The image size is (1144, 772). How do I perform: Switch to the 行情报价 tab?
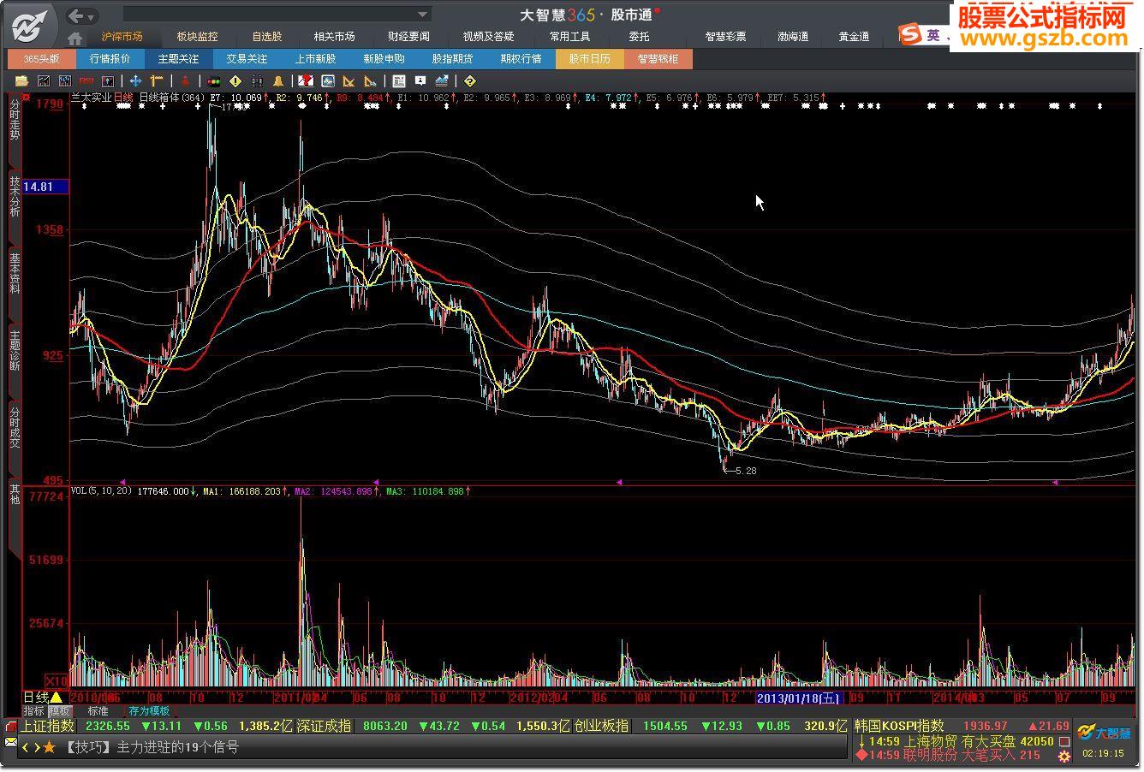point(110,59)
